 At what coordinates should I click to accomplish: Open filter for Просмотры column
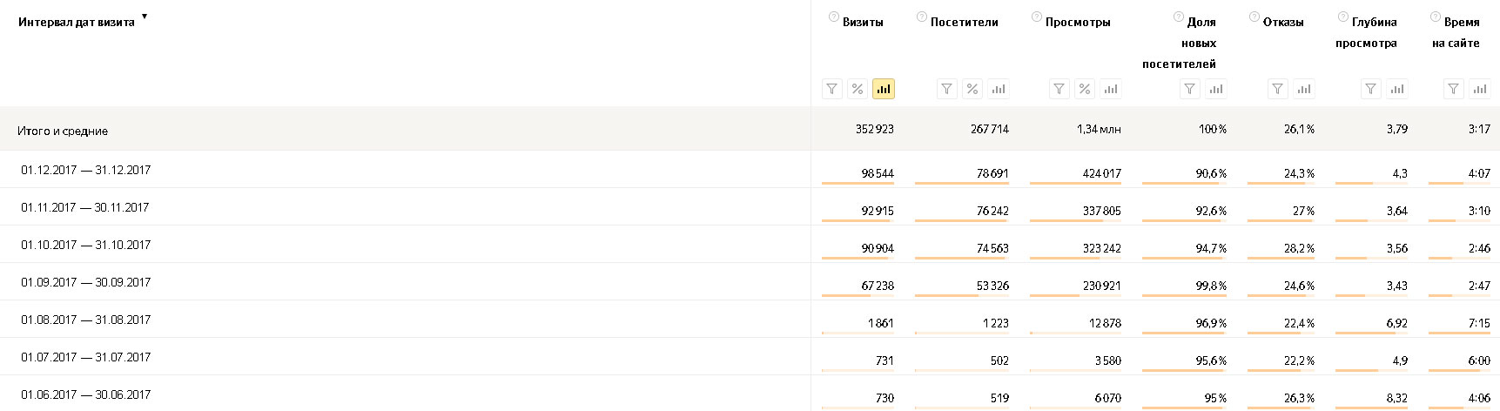tap(1059, 89)
